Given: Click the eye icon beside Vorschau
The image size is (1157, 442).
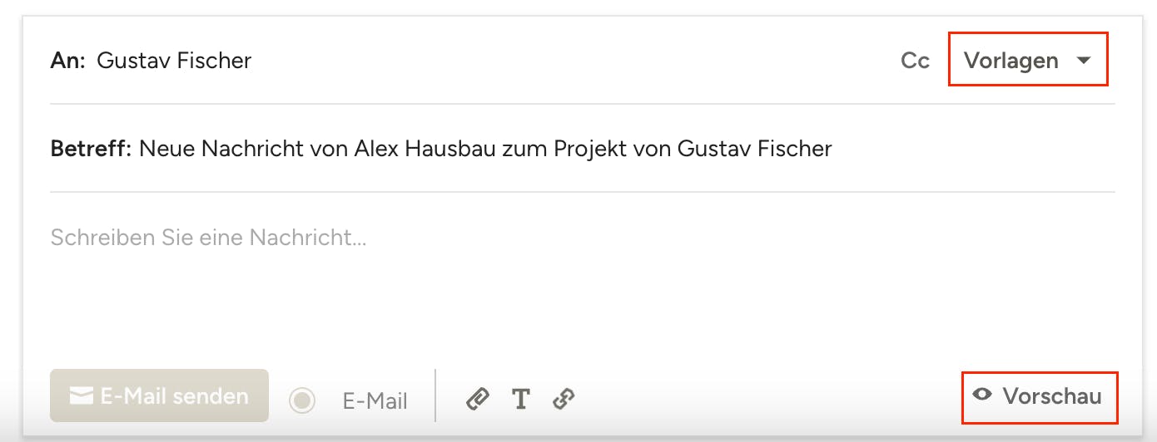Looking at the screenshot, I should click(x=983, y=395).
